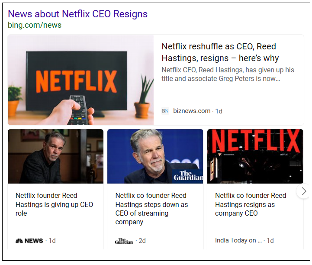
Task: Click the 'India Today on ...' source label
Action: (238, 240)
